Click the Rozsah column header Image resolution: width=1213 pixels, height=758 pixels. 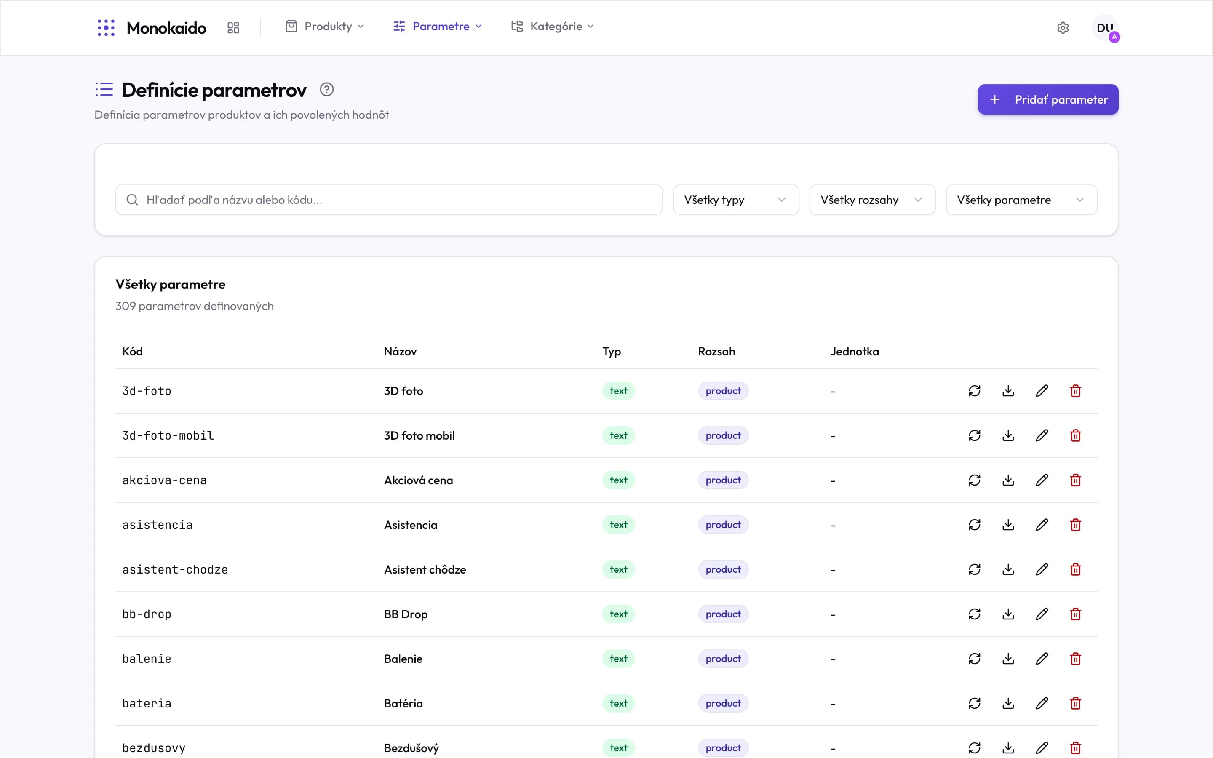(x=716, y=352)
